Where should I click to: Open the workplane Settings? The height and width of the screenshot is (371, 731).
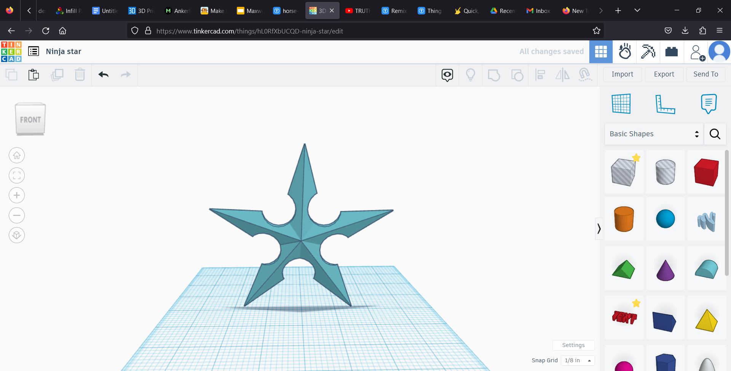573,345
